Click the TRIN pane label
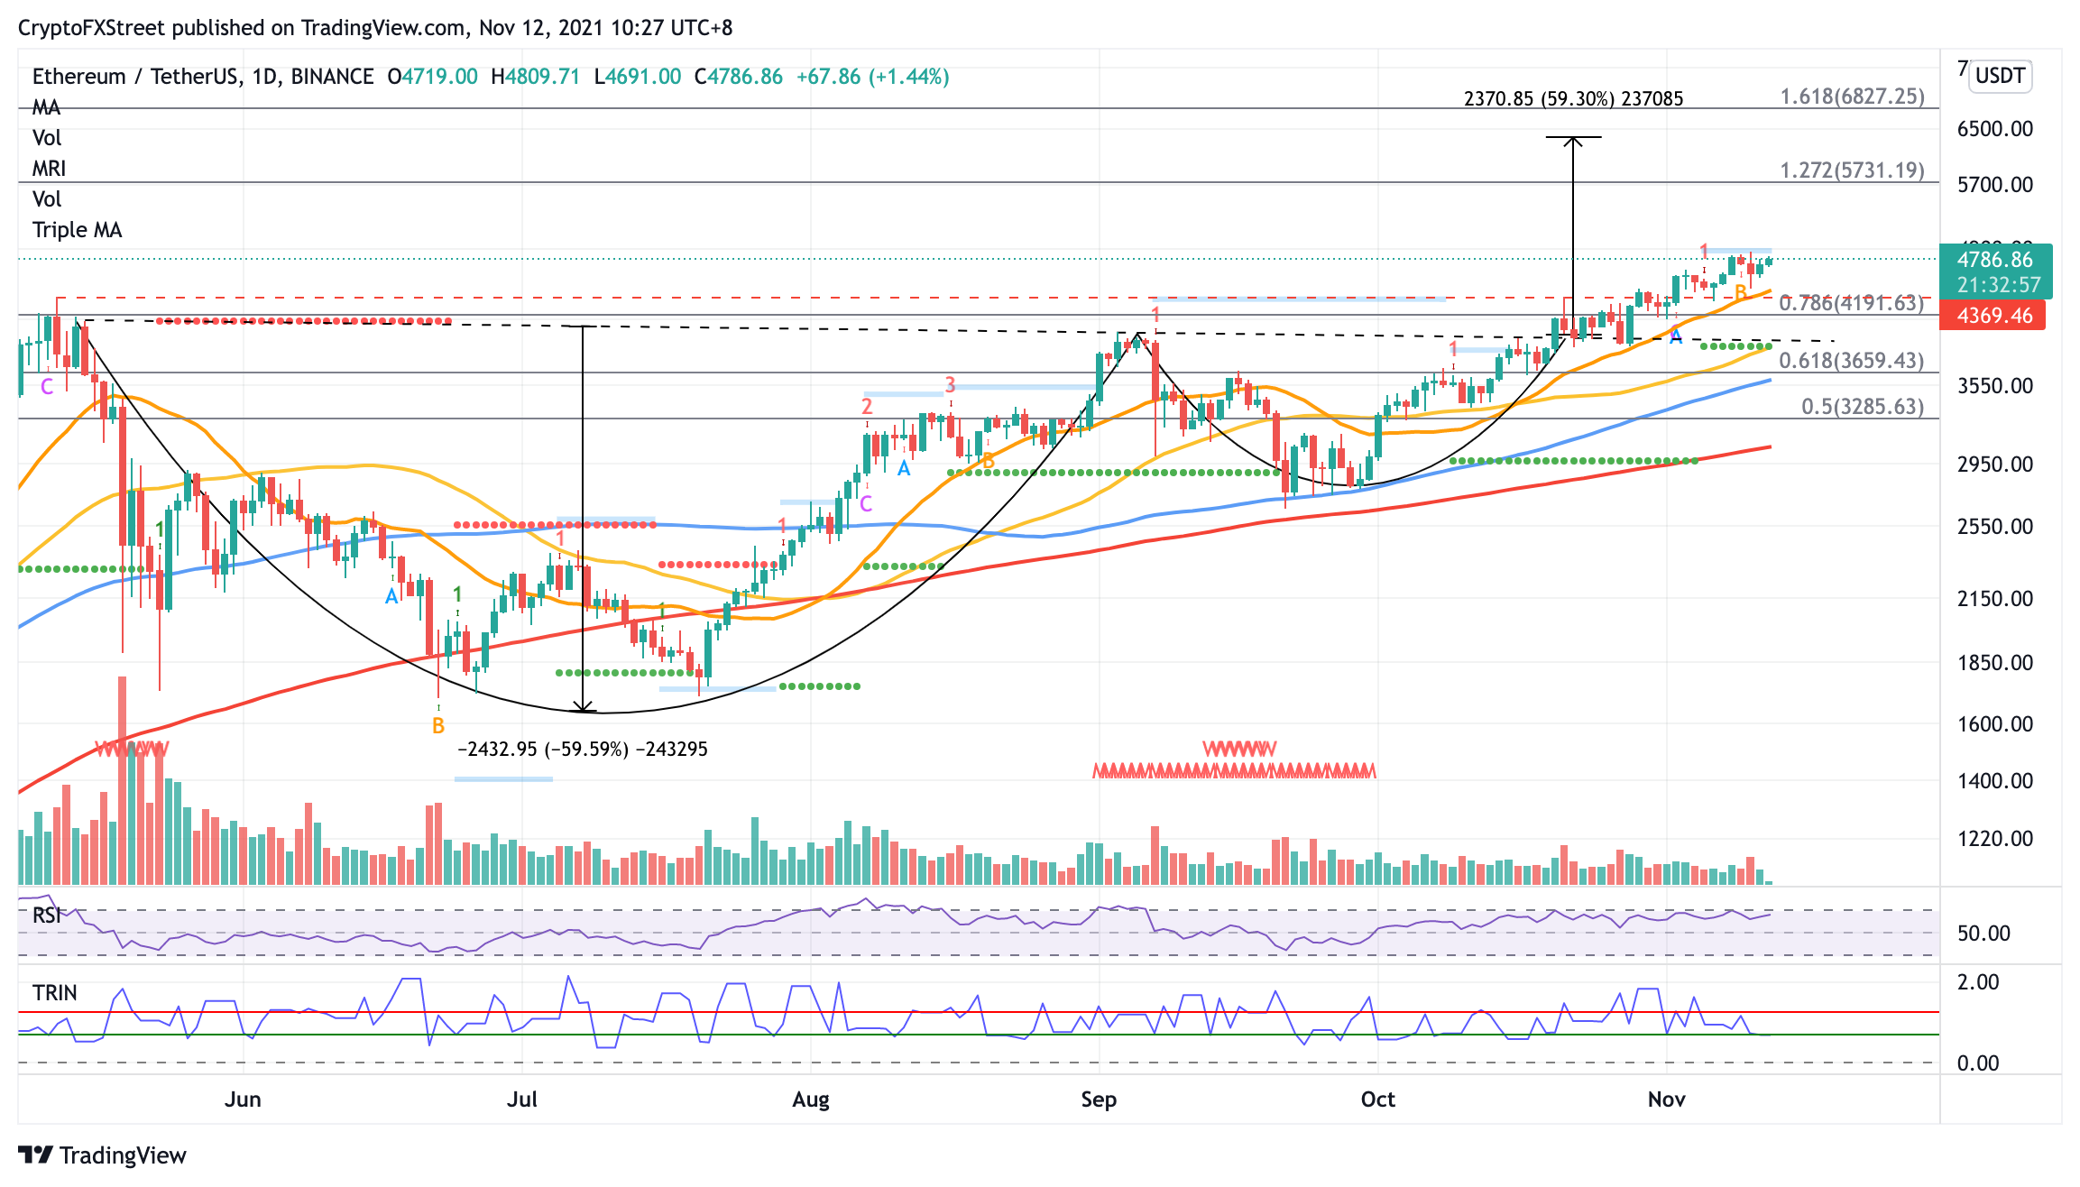The height and width of the screenshot is (1187, 2080). pos(55,993)
